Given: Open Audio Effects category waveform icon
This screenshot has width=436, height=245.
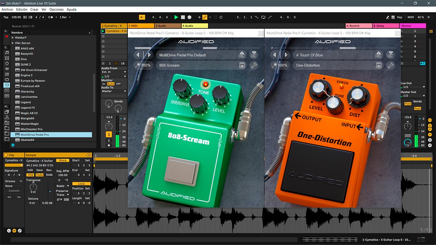Looking at the screenshot, I should 7,69.
